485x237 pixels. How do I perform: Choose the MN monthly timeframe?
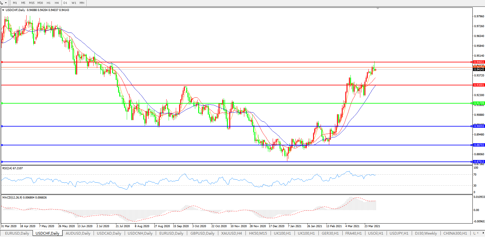(x=82, y=3)
